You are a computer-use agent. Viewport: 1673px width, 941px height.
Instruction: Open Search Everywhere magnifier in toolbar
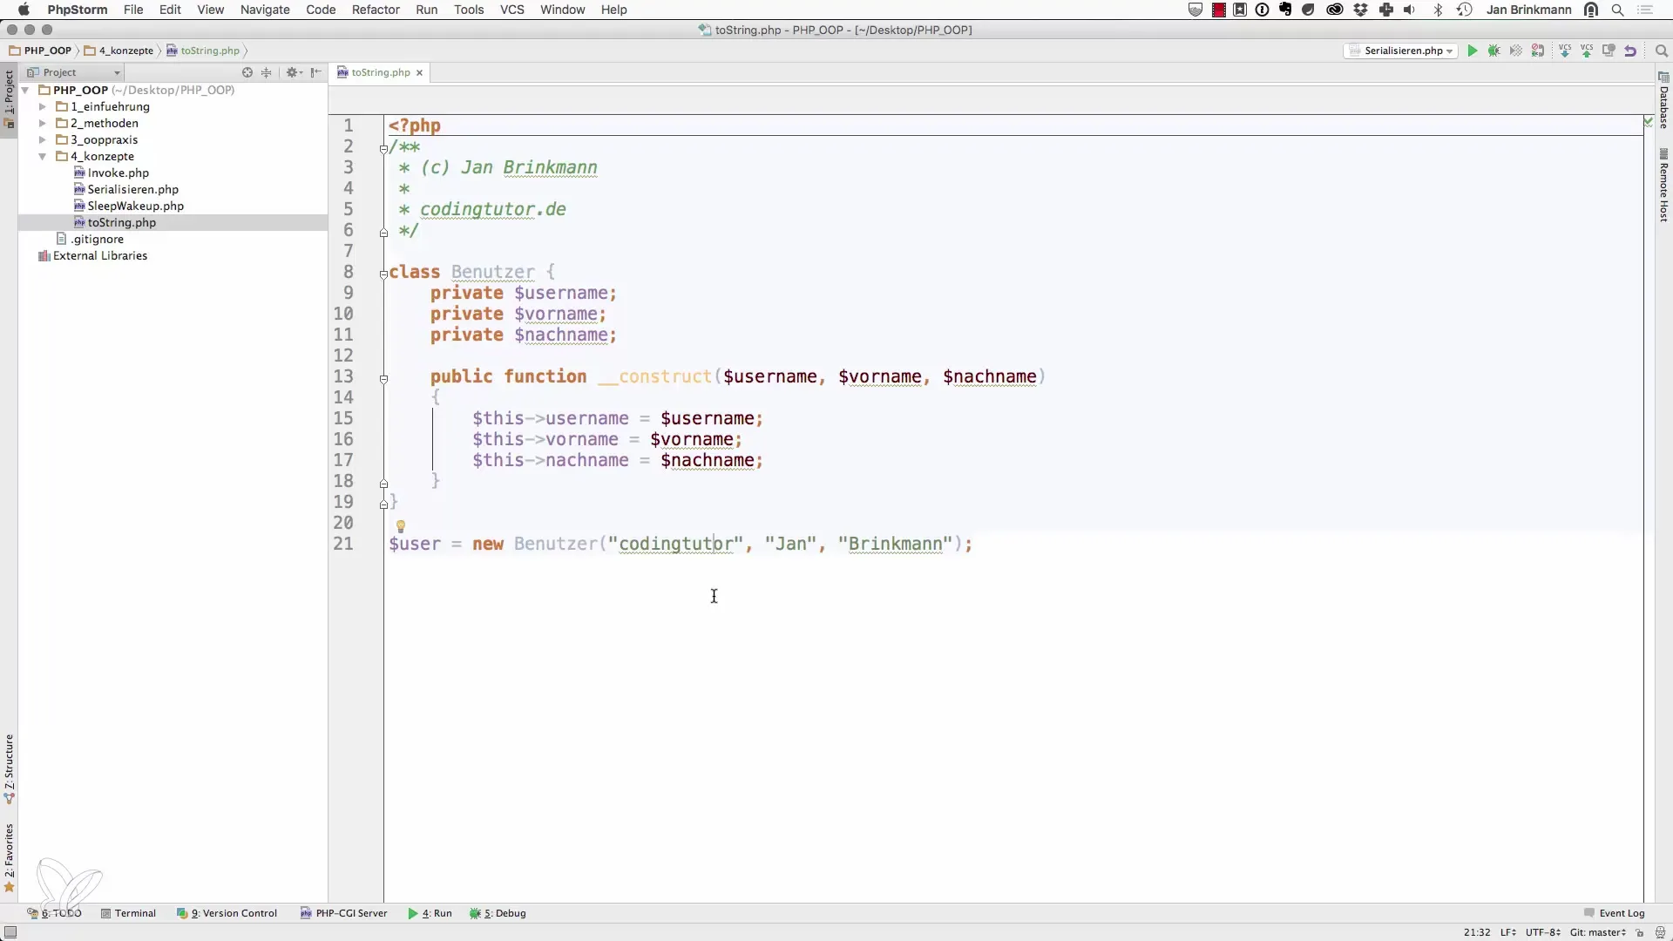(x=1661, y=51)
